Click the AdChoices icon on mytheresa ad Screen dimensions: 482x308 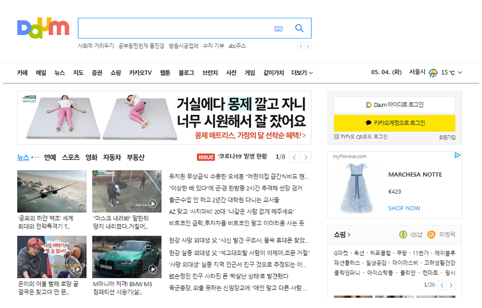pyautogui.click(x=457, y=155)
